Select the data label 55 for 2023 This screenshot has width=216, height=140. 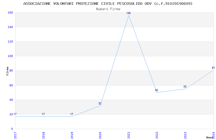tap(185, 87)
